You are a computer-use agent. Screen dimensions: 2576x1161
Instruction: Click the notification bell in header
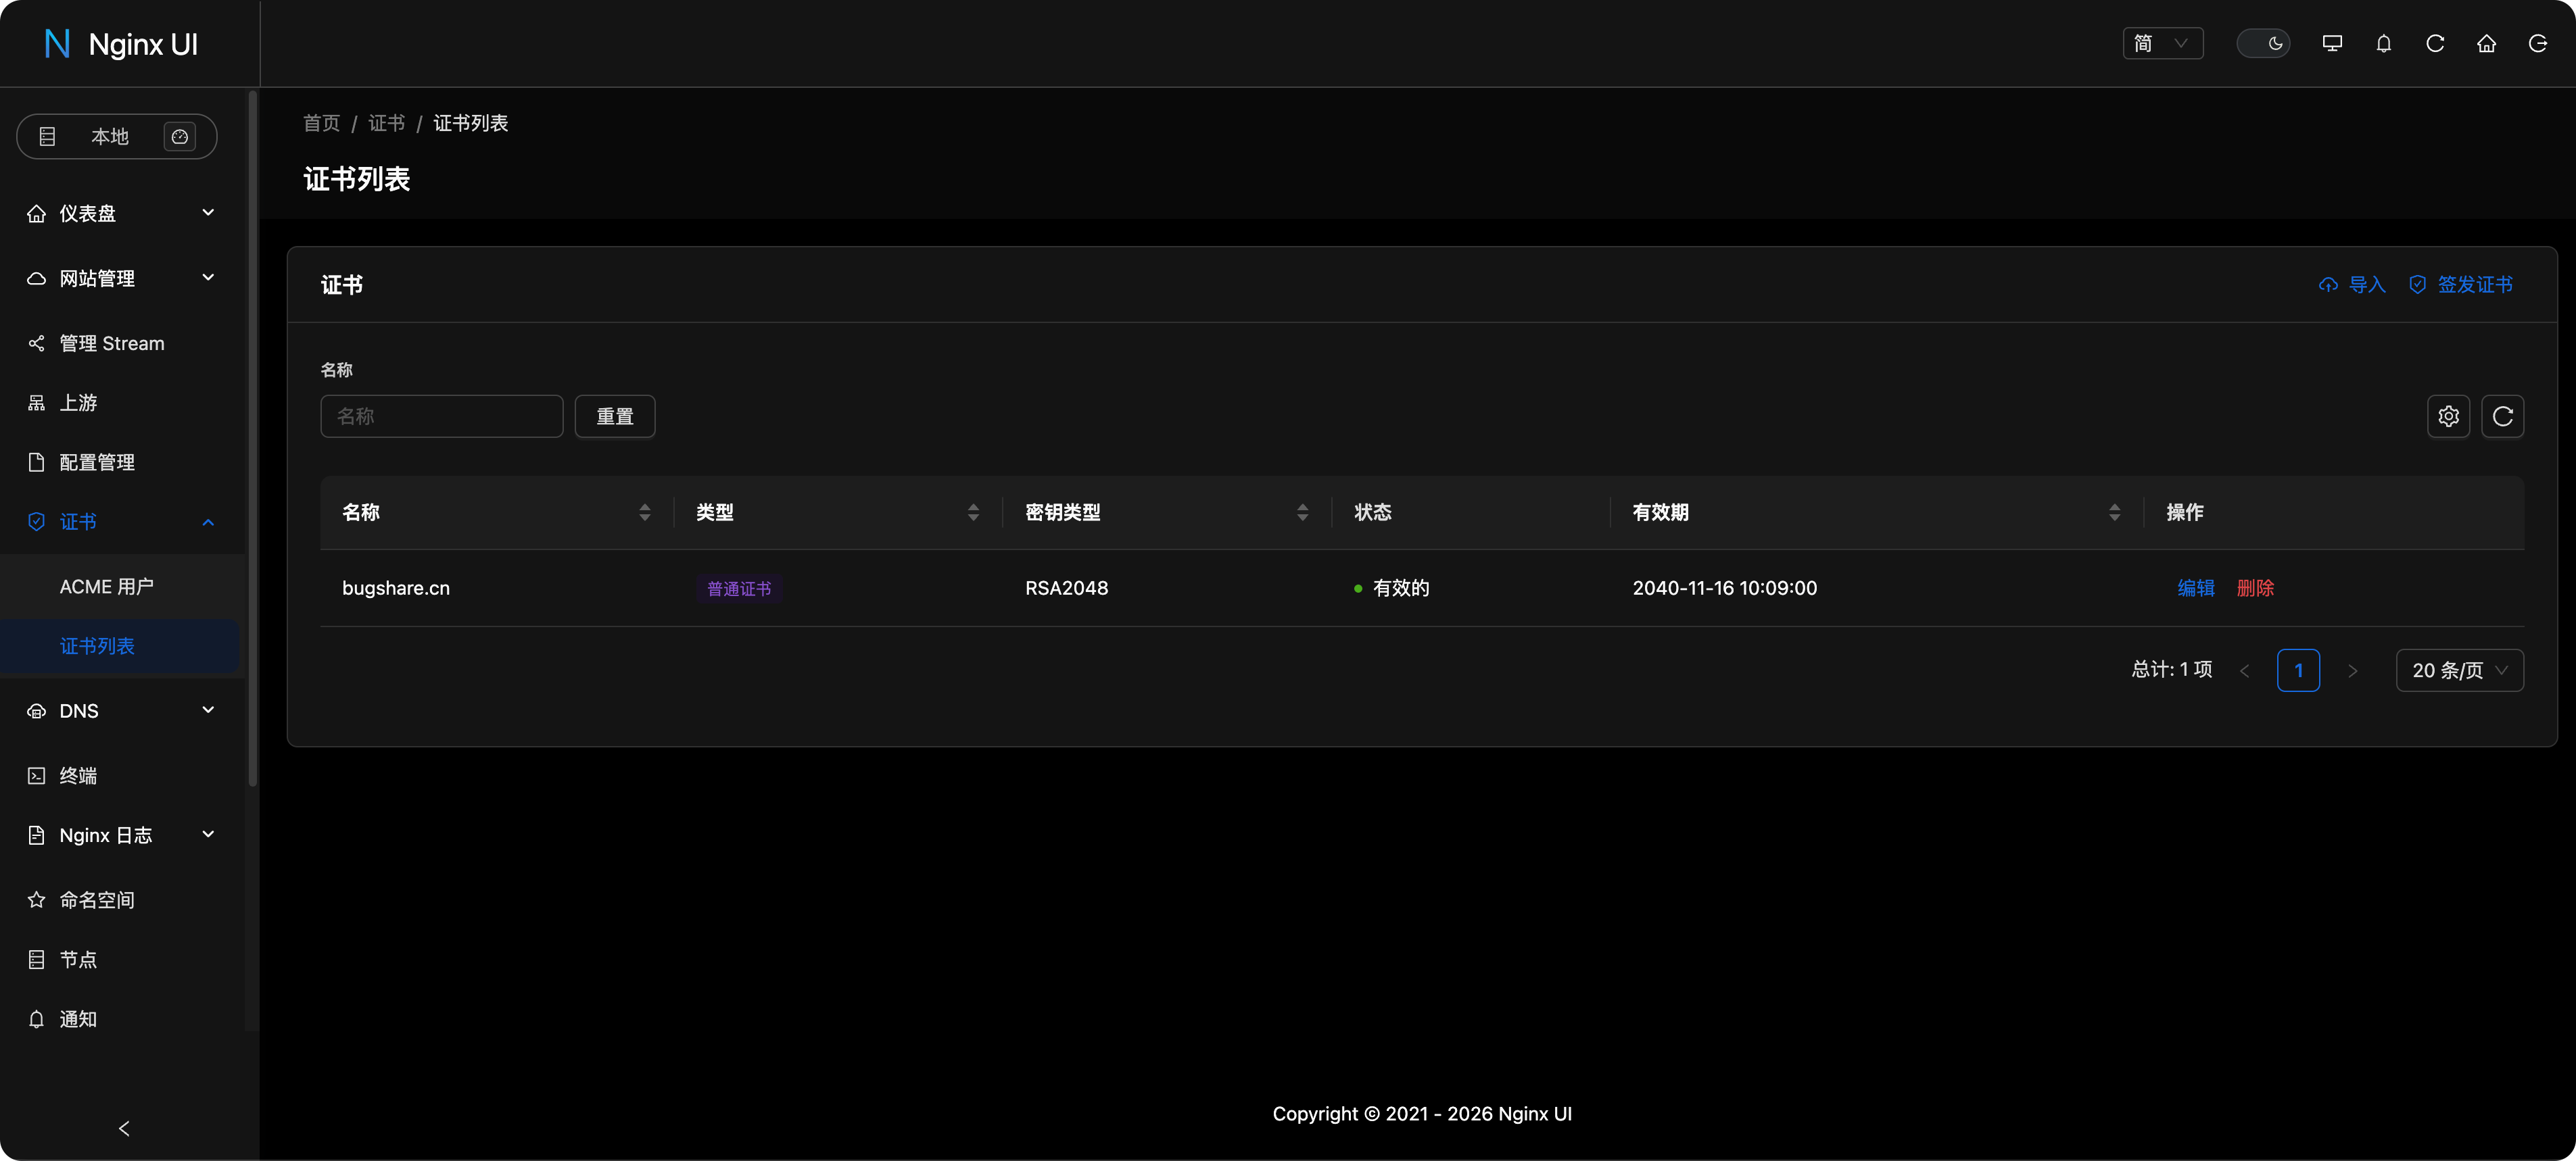click(2383, 44)
